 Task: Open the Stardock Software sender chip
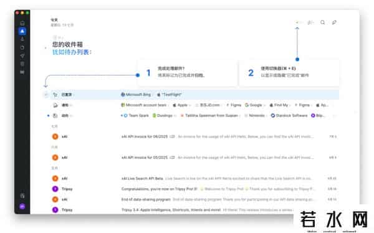(289, 116)
